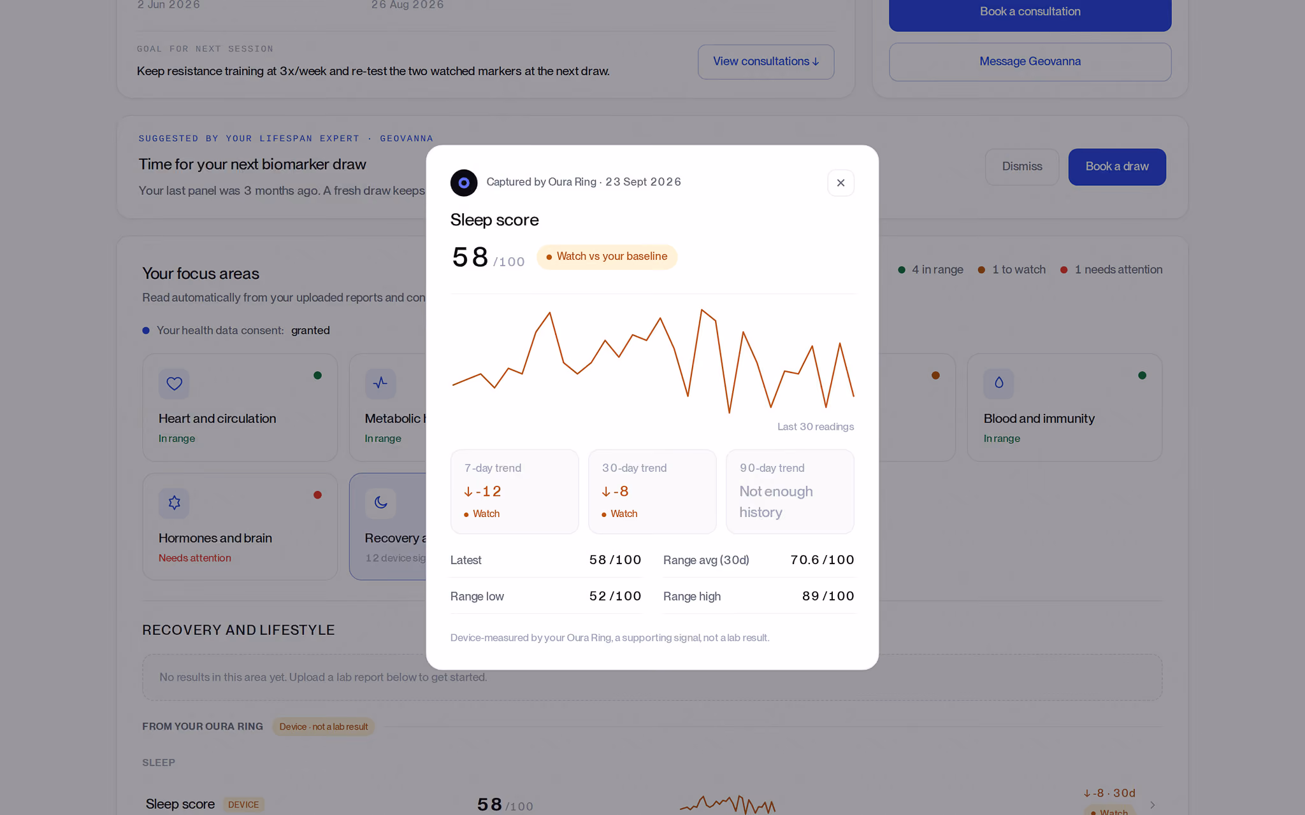Click the Sleep score sparkline in the list
The width and height of the screenshot is (1305, 815).
coord(728,804)
